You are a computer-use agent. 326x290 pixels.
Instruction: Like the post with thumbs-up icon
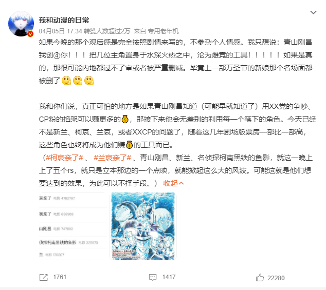pyautogui.click(x=260, y=278)
